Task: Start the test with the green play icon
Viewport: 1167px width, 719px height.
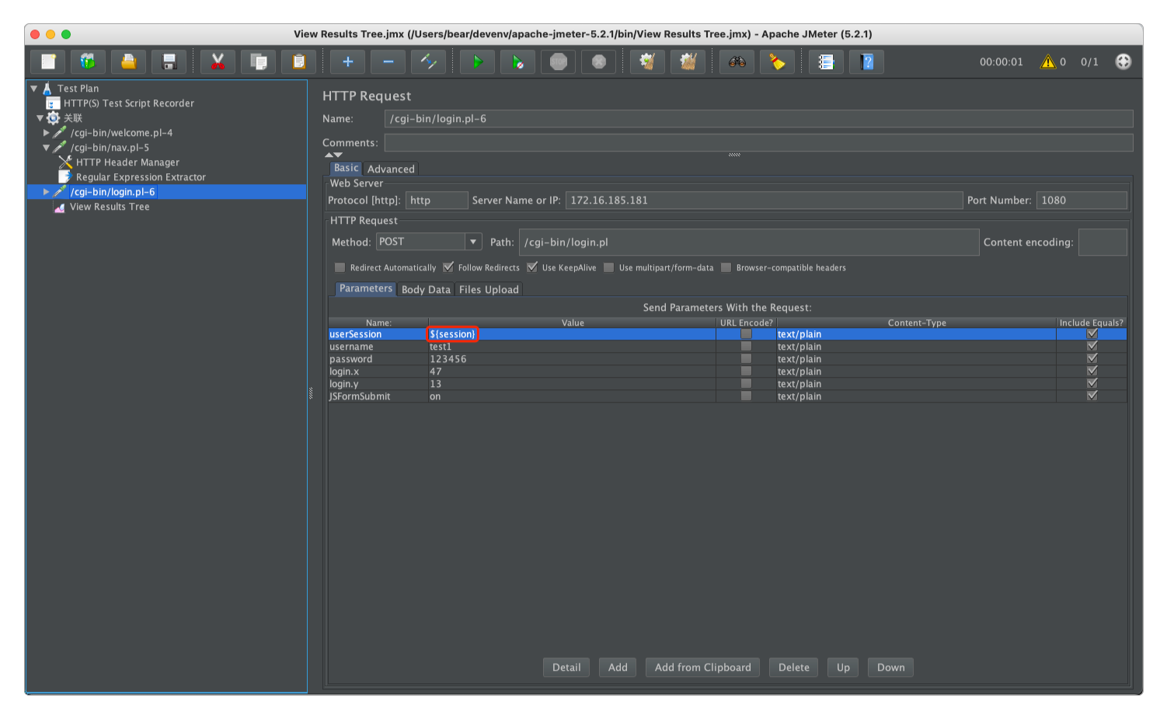Action: tap(478, 62)
